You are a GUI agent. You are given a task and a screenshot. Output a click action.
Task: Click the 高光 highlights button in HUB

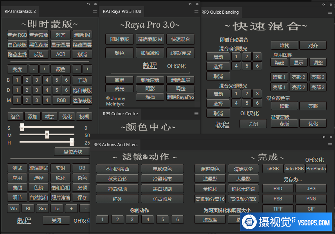pyautogui.click(x=119, y=88)
